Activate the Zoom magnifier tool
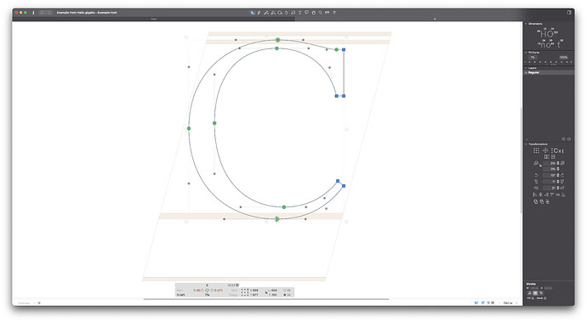This screenshot has width=587, height=322. [320, 13]
